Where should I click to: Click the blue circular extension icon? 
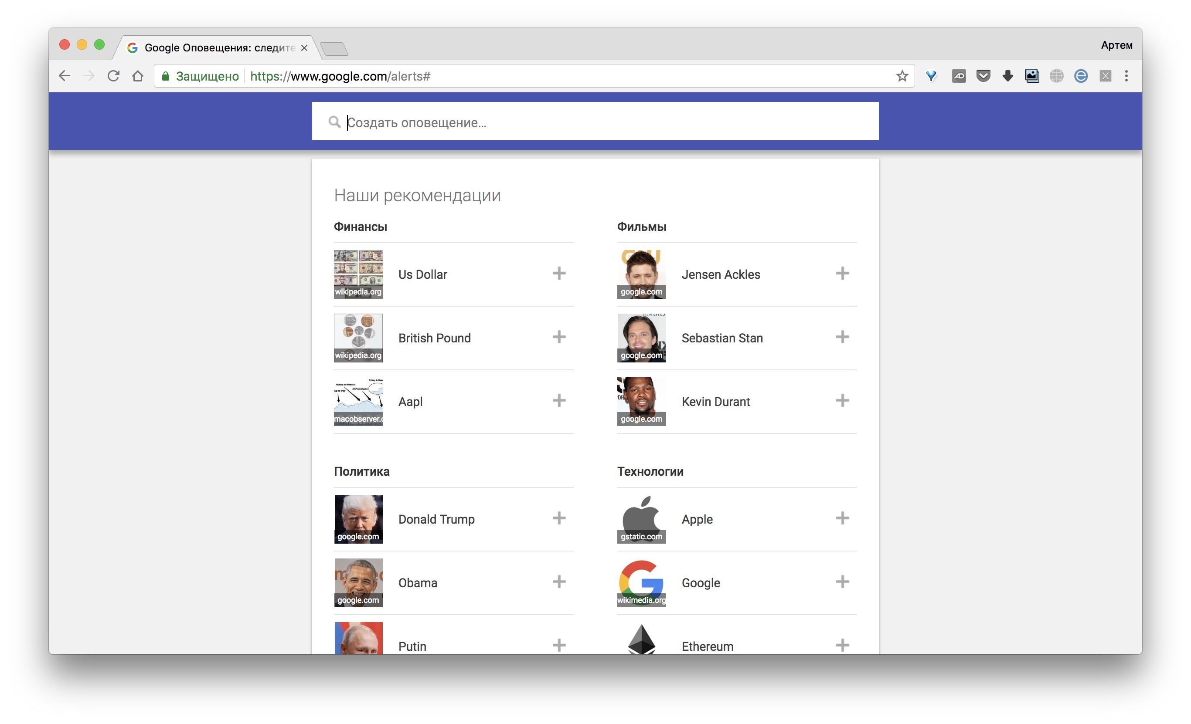pos(1081,76)
